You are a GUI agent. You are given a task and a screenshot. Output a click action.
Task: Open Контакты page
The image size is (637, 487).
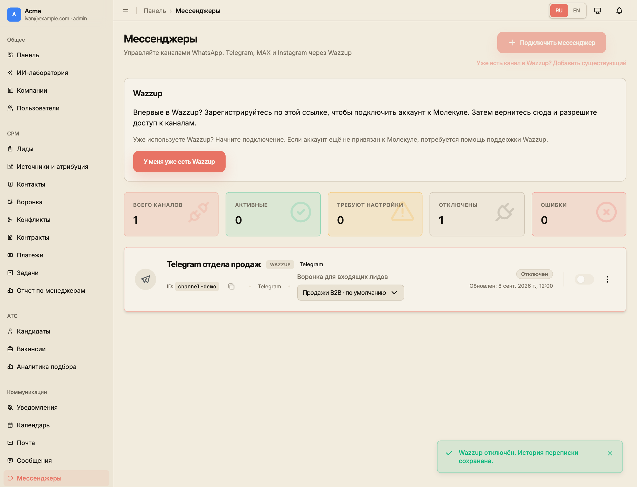coord(56,184)
